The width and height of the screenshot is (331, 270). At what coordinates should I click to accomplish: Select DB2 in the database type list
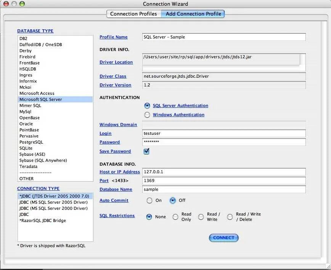[x=55, y=38]
